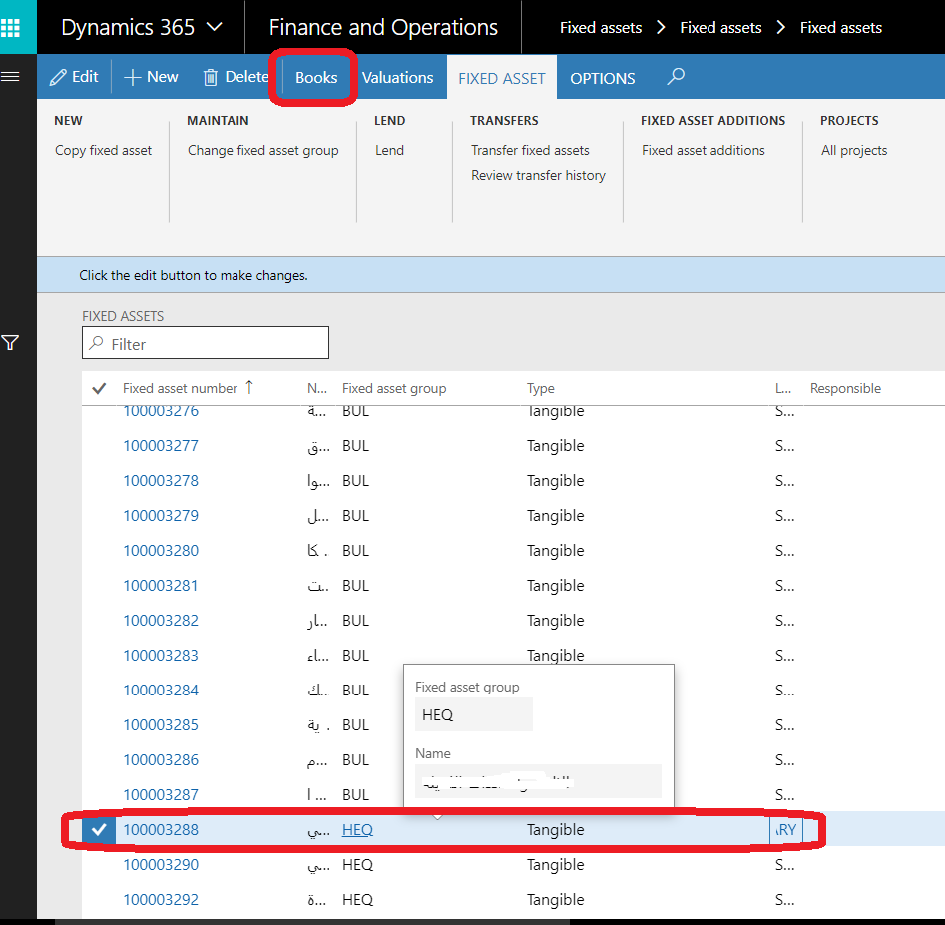Click Tangible in row 100003290

click(x=555, y=865)
